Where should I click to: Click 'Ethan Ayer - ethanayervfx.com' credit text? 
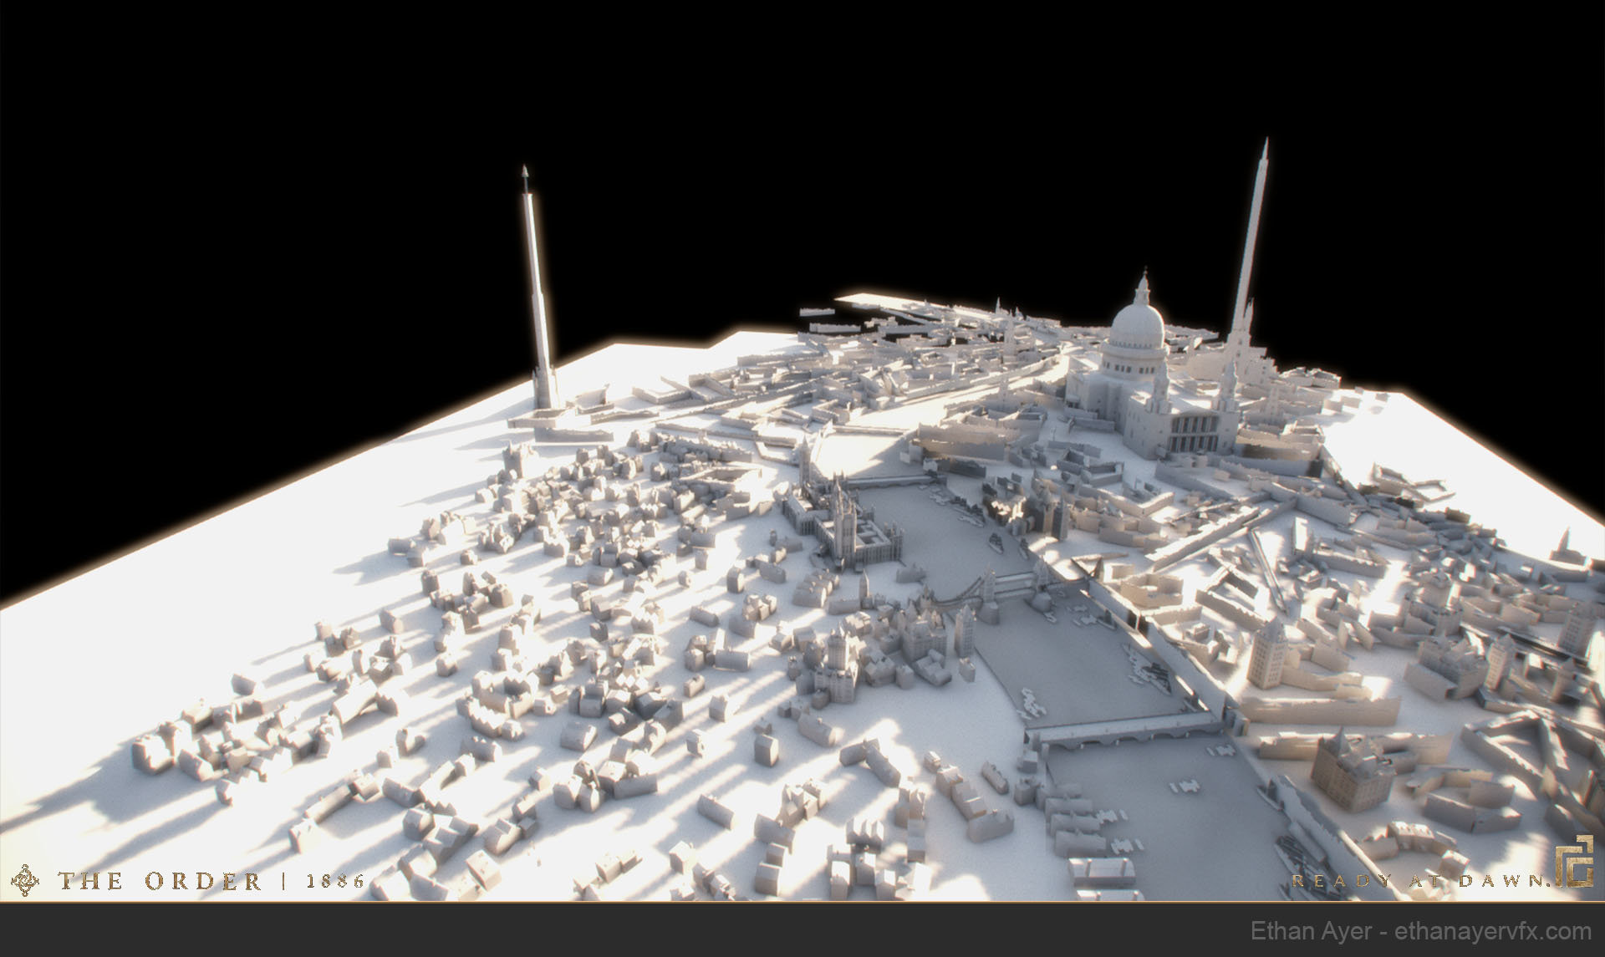[1421, 931]
